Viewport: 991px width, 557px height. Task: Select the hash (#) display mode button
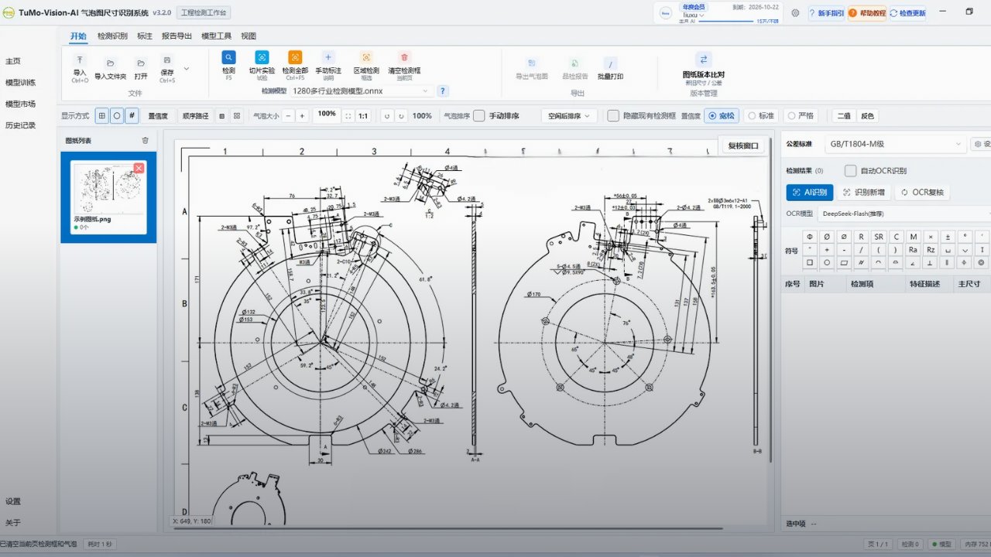(x=132, y=116)
